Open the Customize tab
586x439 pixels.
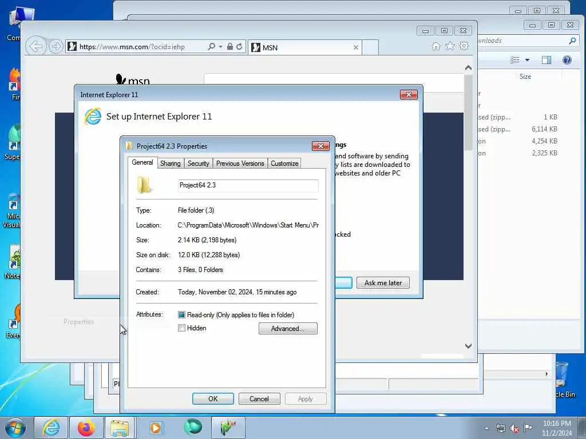click(284, 163)
